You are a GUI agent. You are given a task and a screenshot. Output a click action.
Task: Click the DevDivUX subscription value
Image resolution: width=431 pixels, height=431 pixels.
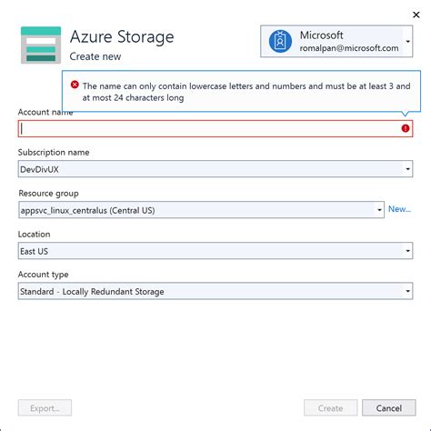click(x=39, y=169)
